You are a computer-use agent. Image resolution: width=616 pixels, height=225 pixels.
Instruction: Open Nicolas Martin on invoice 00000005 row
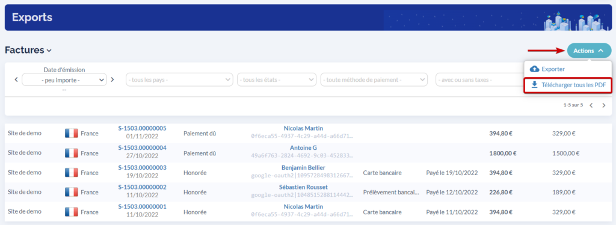click(303, 128)
